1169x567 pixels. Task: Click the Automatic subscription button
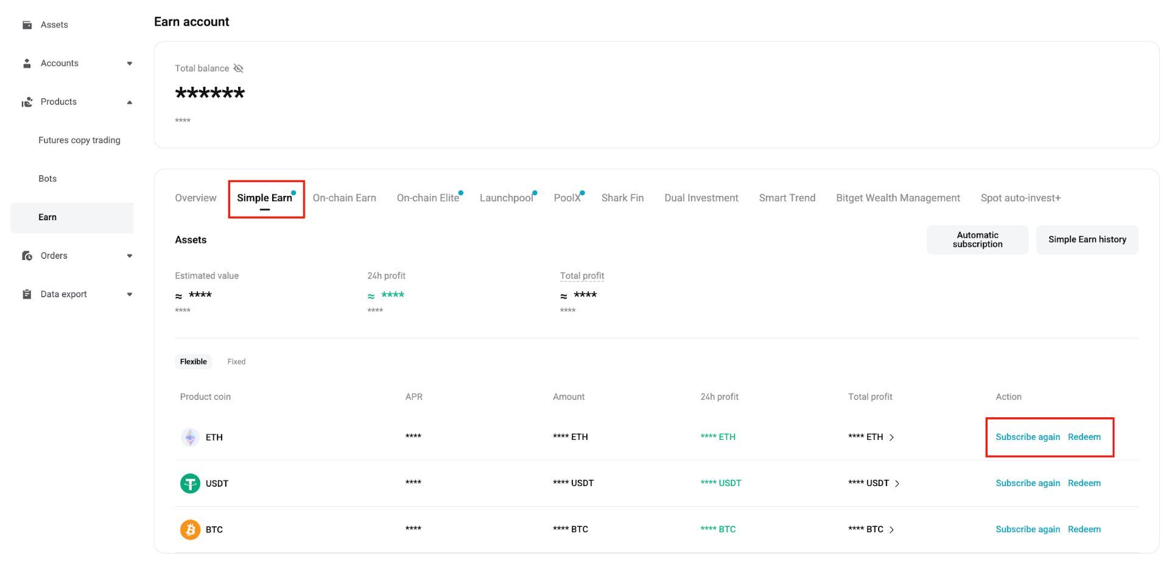click(977, 240)
